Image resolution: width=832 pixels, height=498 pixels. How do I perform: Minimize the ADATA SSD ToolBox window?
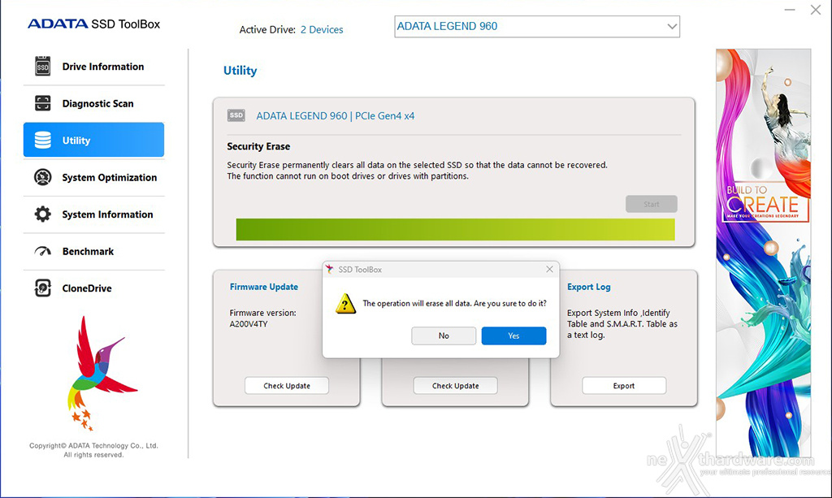pos(790,10)
